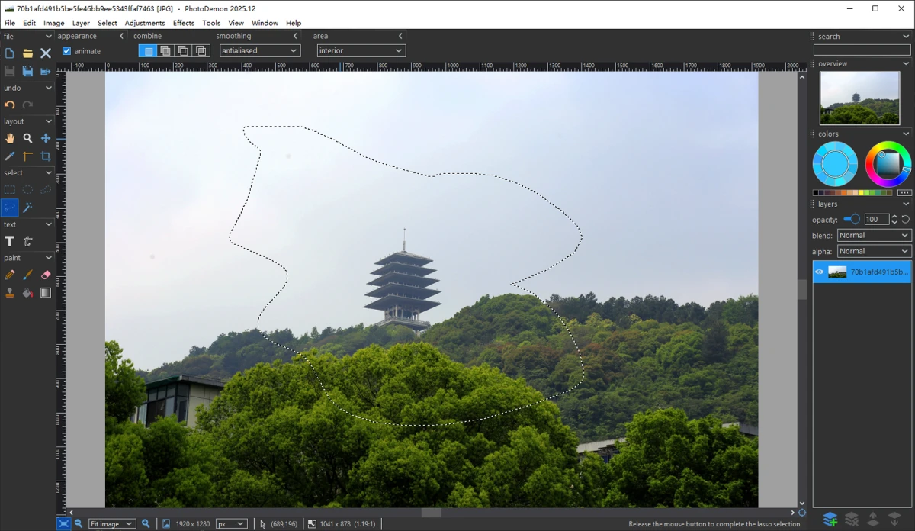
Task: Select the Polygon selection tool
Action: pos(46,189)
